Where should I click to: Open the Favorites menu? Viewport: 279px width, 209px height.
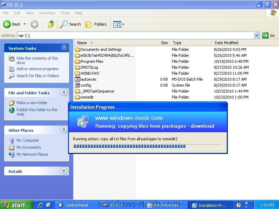(x=47, y=13)
